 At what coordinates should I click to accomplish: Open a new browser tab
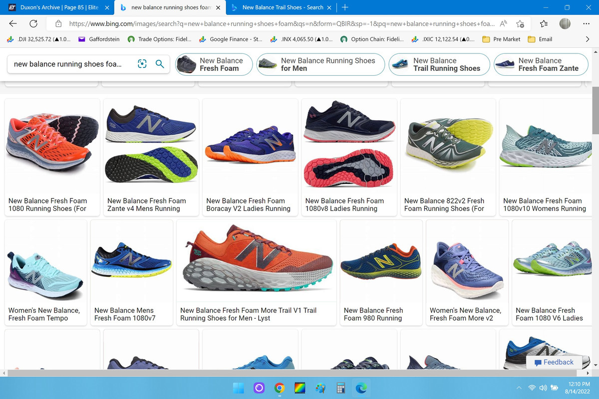coord(345,7)
